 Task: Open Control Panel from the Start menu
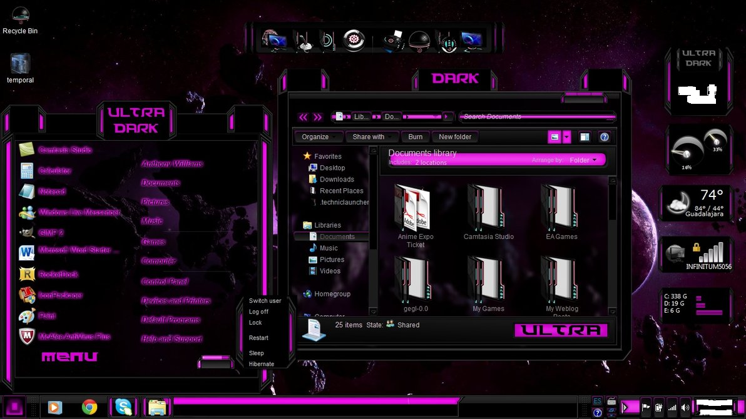(165, 281)
